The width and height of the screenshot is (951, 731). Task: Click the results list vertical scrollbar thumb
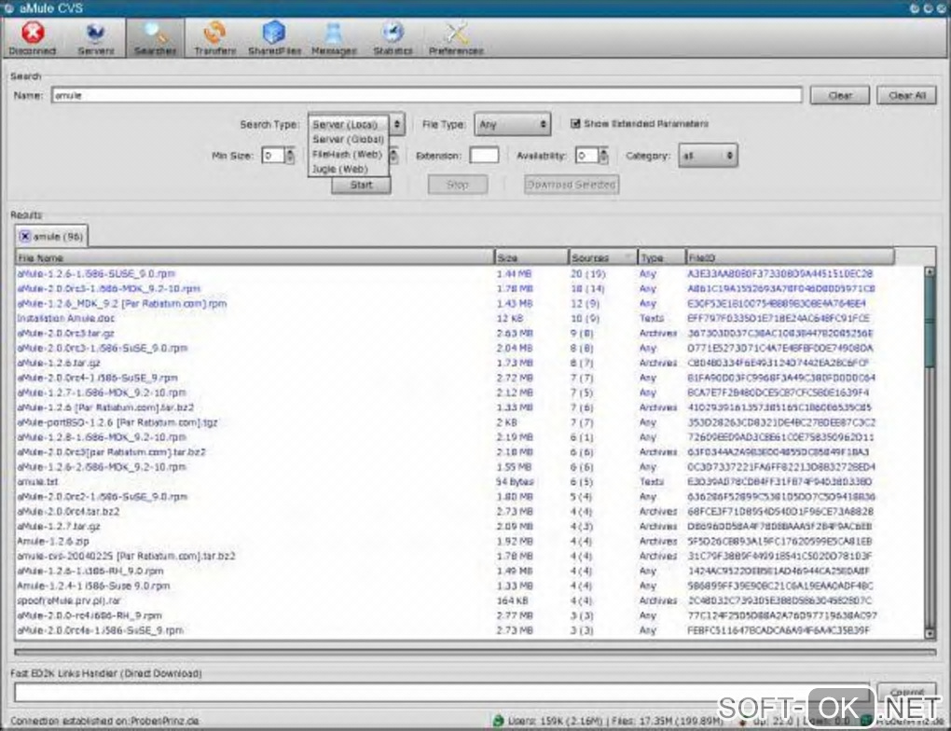click(x=930, y=322)
